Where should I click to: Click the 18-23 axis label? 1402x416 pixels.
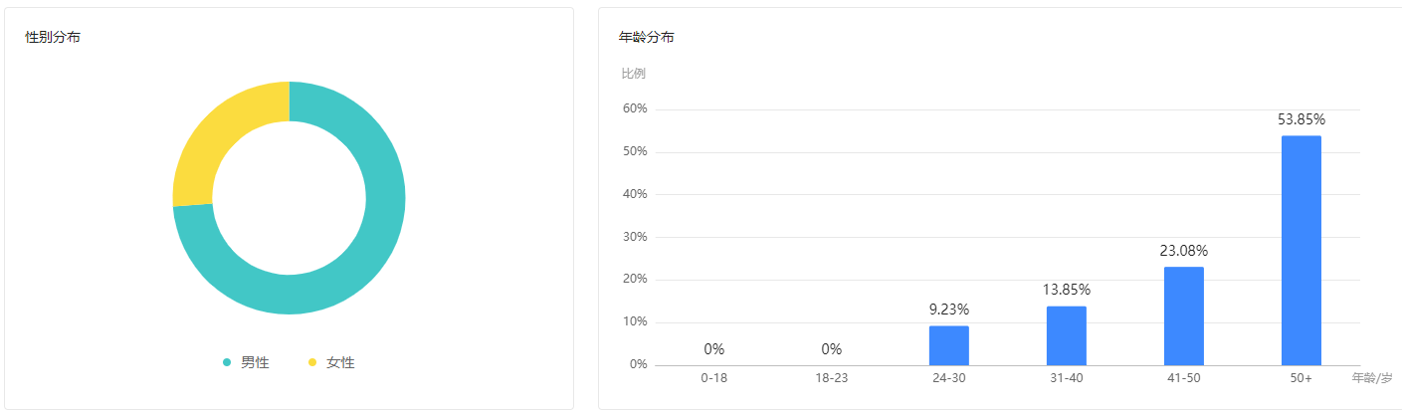(x=831, y=378)
